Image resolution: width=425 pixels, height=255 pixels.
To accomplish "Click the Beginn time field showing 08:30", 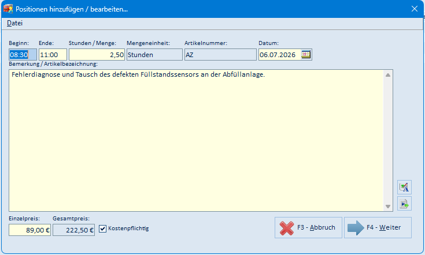I will pos(23,55).
